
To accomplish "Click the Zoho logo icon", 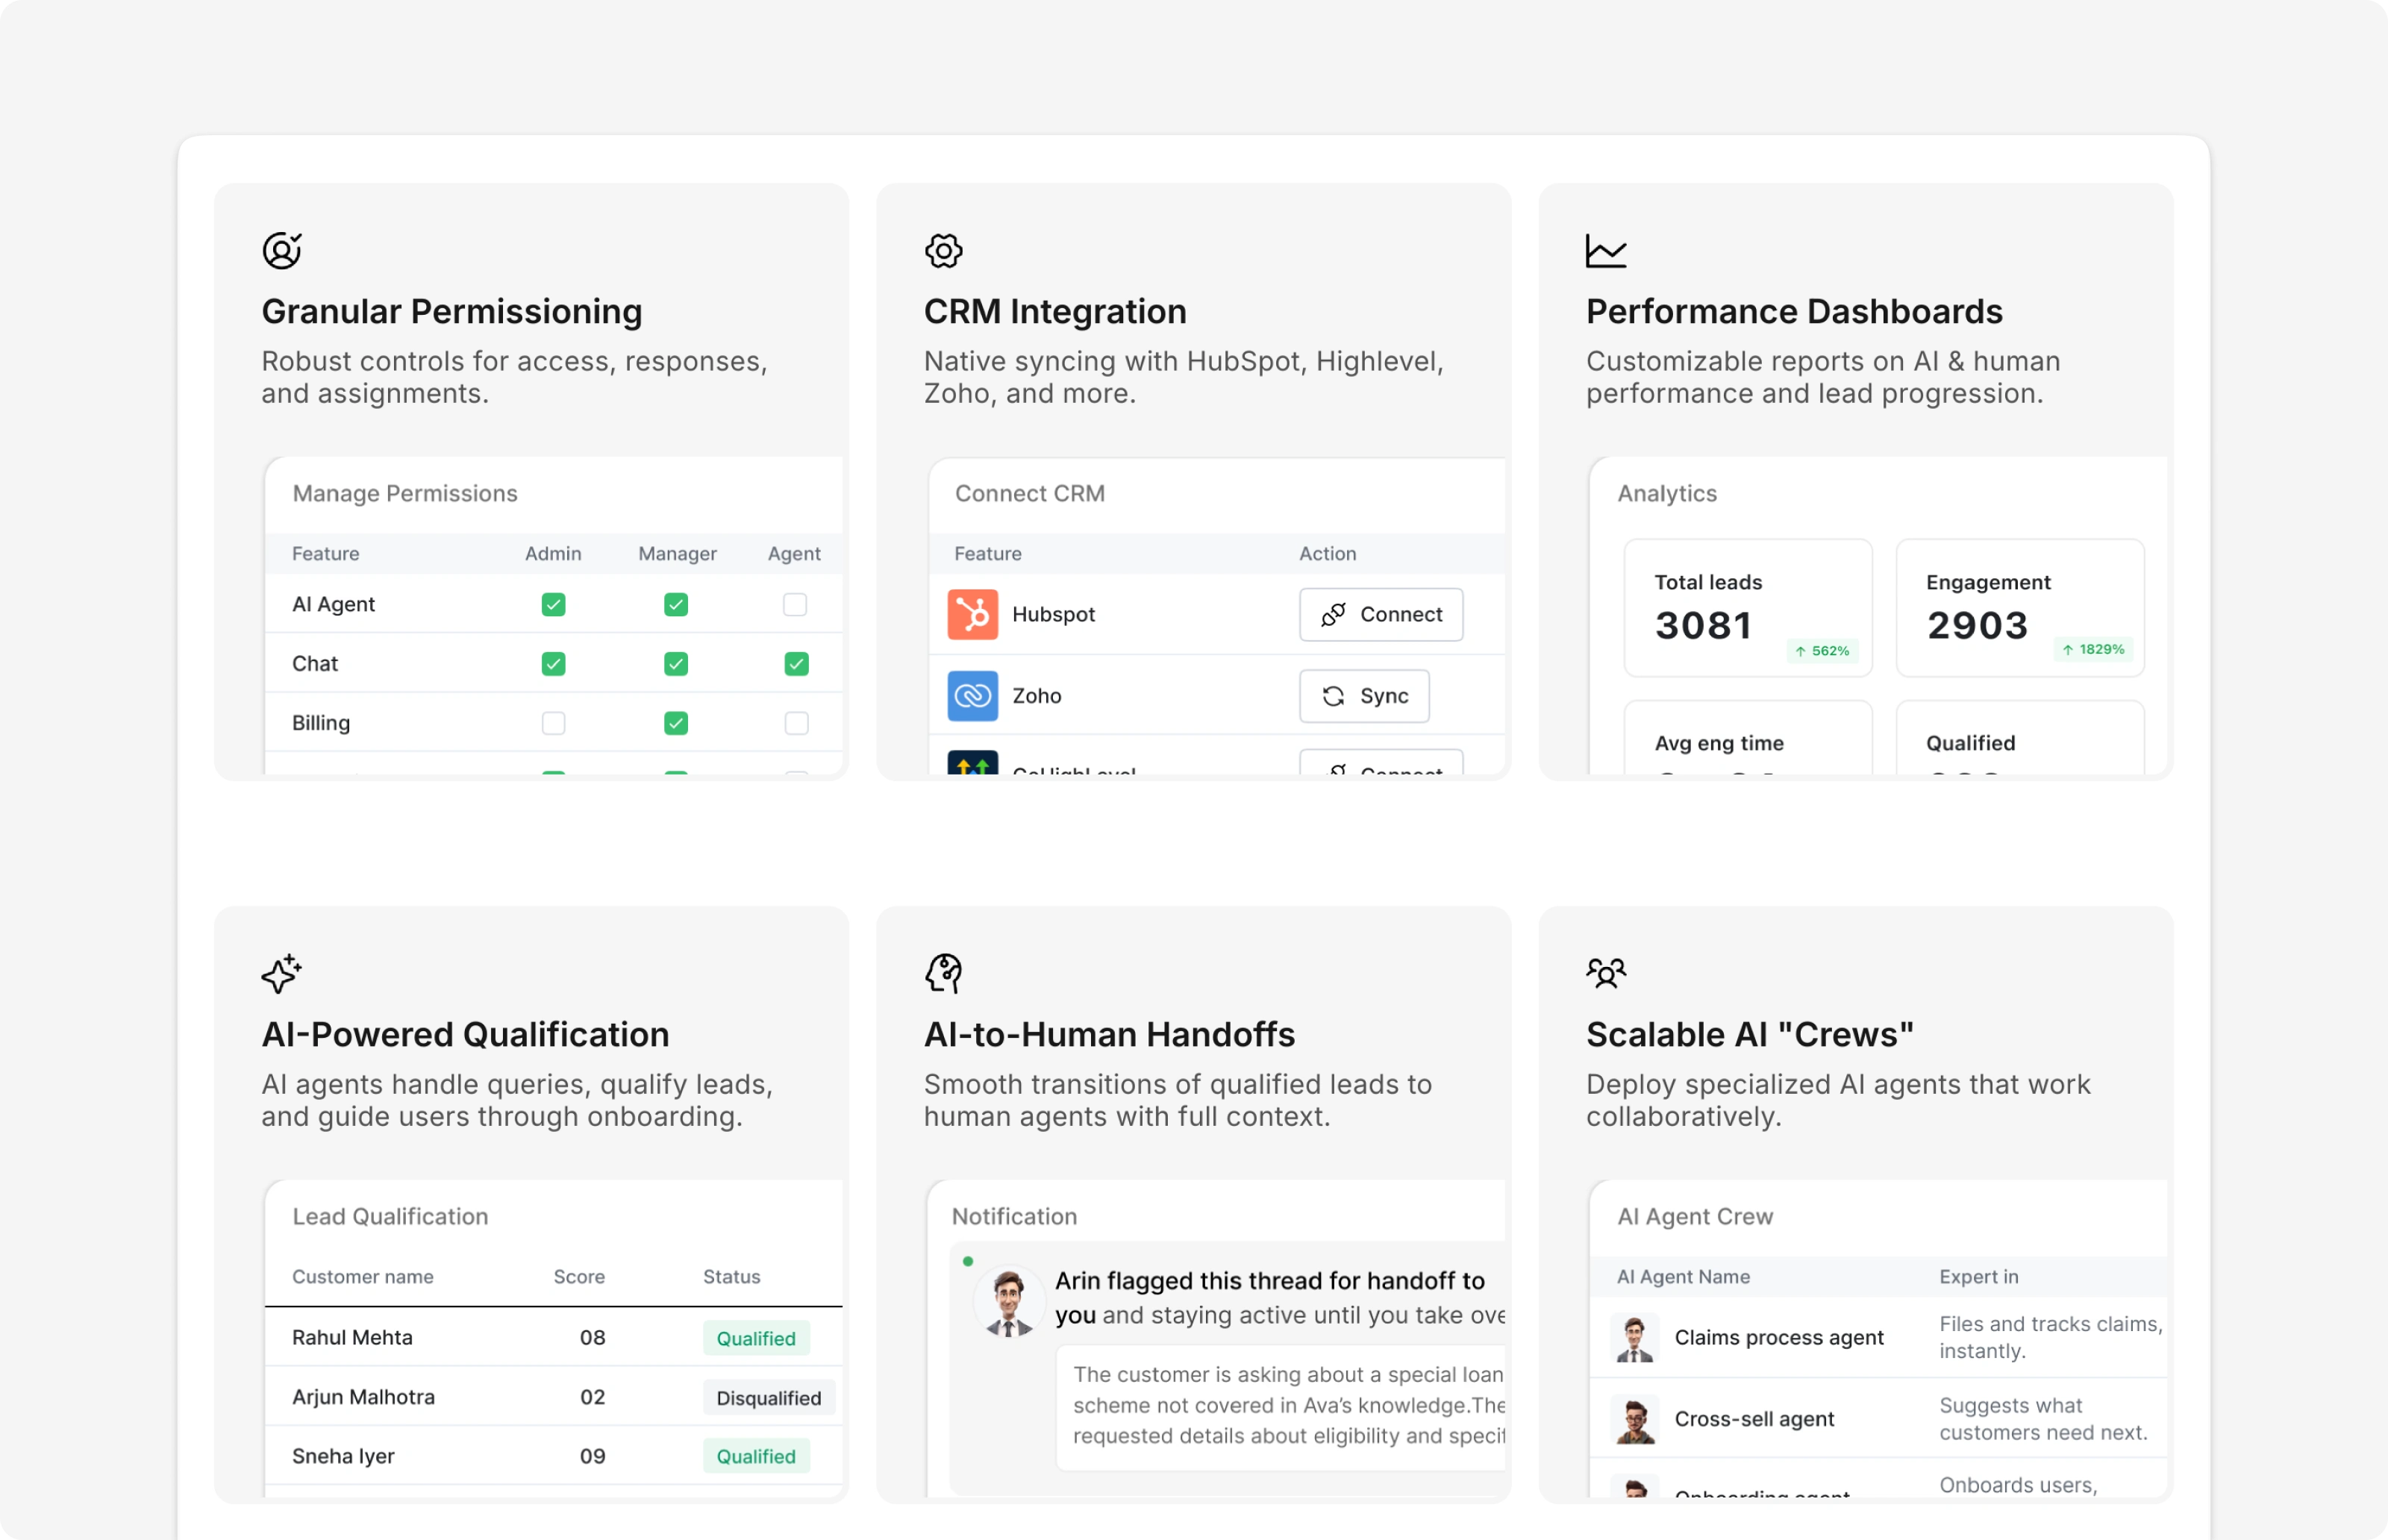I will click(972, 696).
